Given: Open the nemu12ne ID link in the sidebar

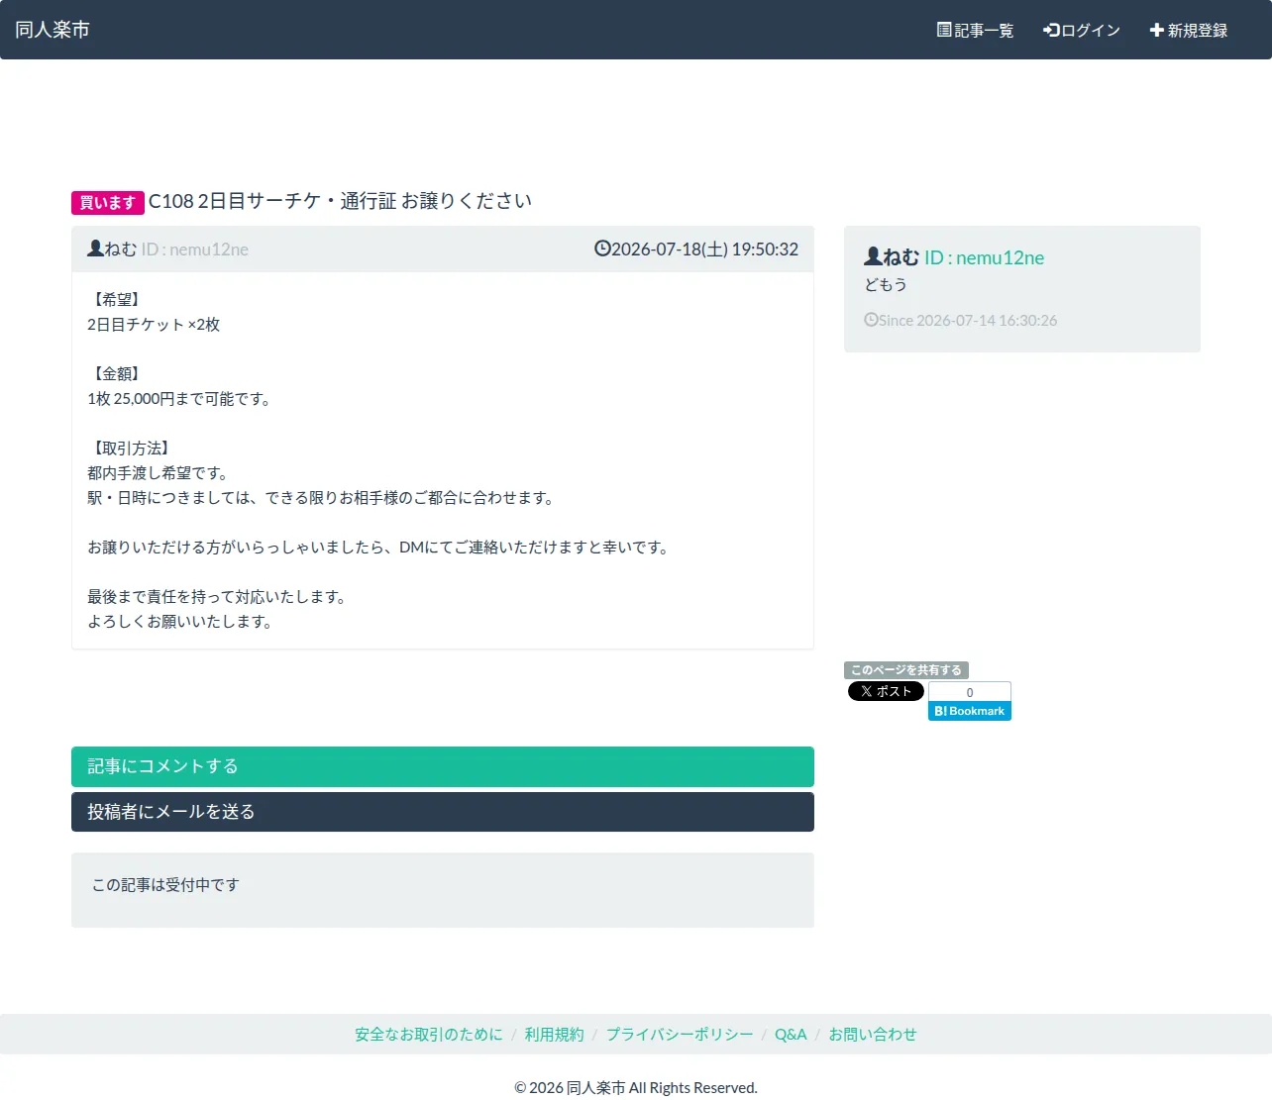Looking at the screenshot, I should click(x=984, y=257).
